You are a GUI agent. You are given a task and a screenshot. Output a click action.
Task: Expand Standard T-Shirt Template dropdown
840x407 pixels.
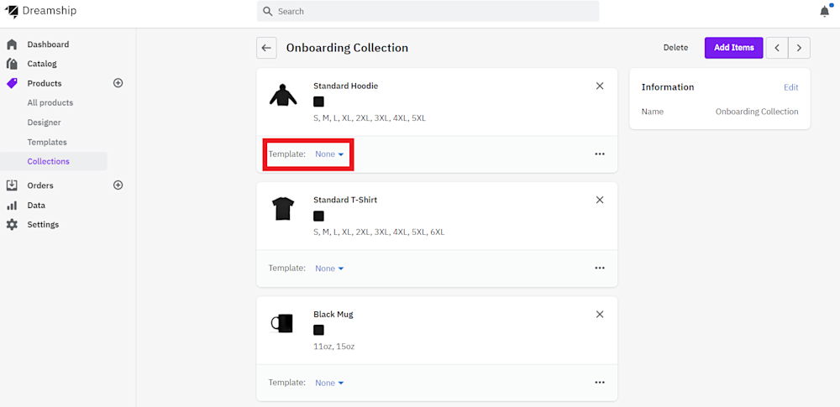pyautogui.click(x=329, y=269)
